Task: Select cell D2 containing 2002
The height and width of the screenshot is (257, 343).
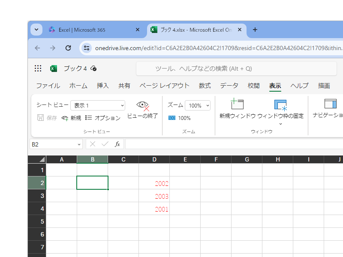Action: (154, 182)
